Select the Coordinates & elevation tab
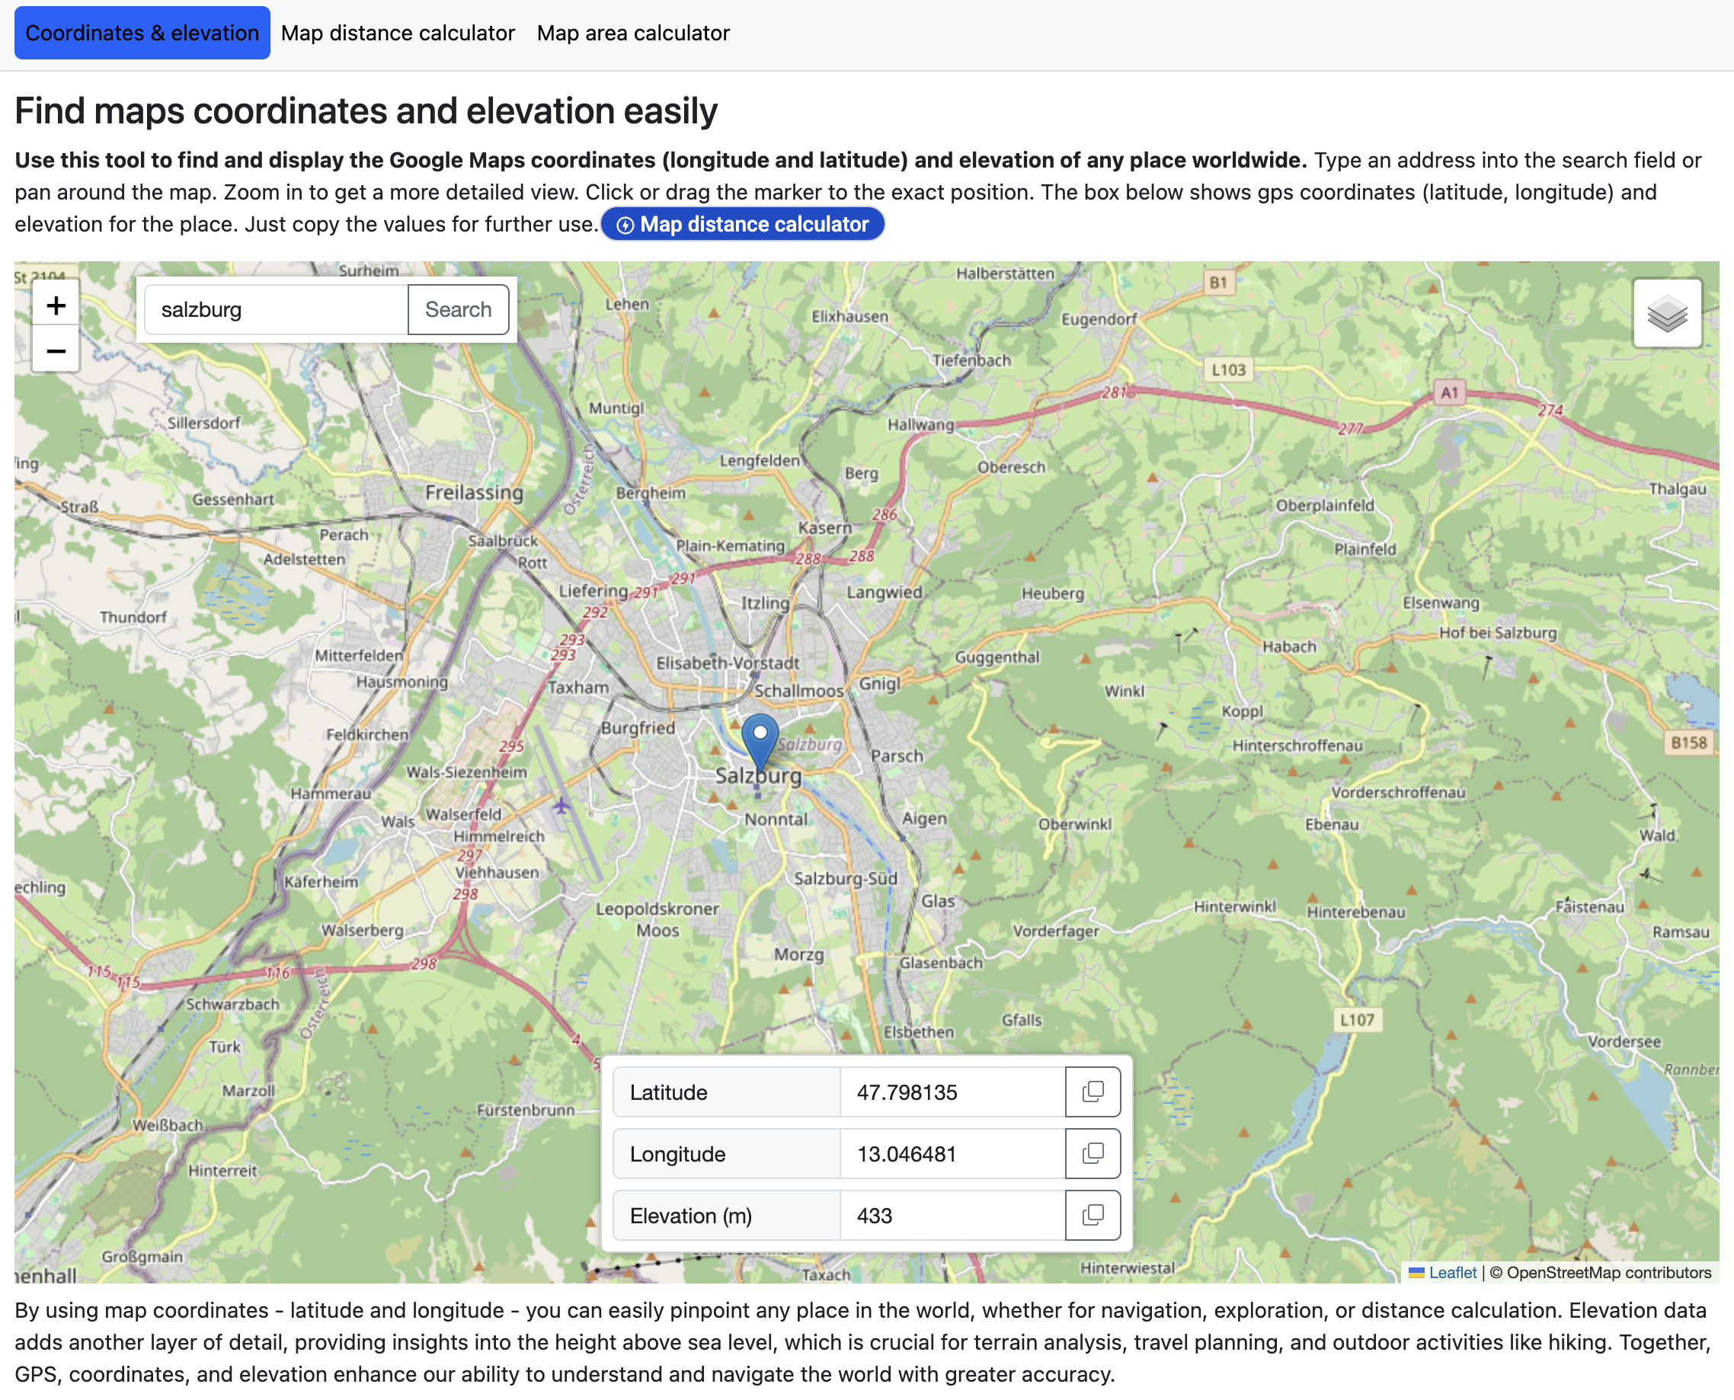This screenshot has height=1400, width=1734. tap(142, 33)
